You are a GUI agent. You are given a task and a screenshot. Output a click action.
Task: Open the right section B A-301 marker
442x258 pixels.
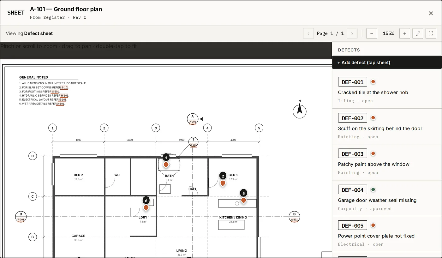coord(294,217)
